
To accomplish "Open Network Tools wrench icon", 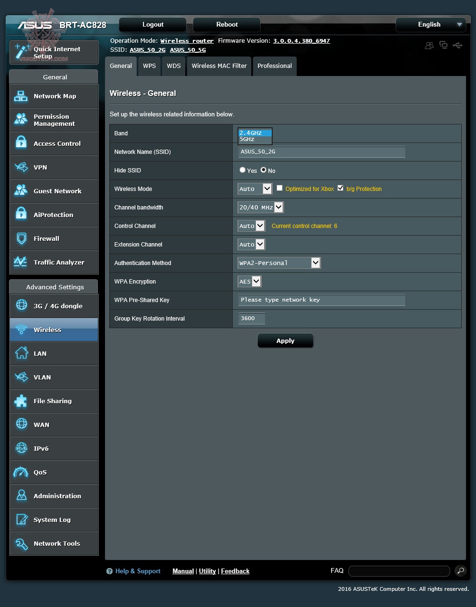I will (x=21, y=543).
